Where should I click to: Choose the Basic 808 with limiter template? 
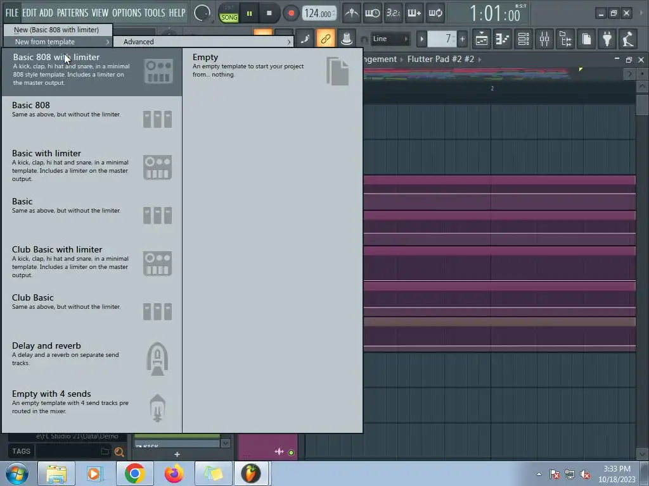coord(92,72)
